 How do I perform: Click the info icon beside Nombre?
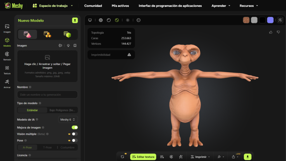point(30,87)
